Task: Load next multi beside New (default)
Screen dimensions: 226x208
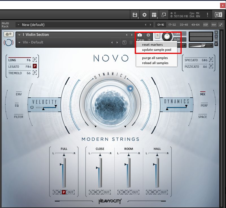Action: click(151, 25)
